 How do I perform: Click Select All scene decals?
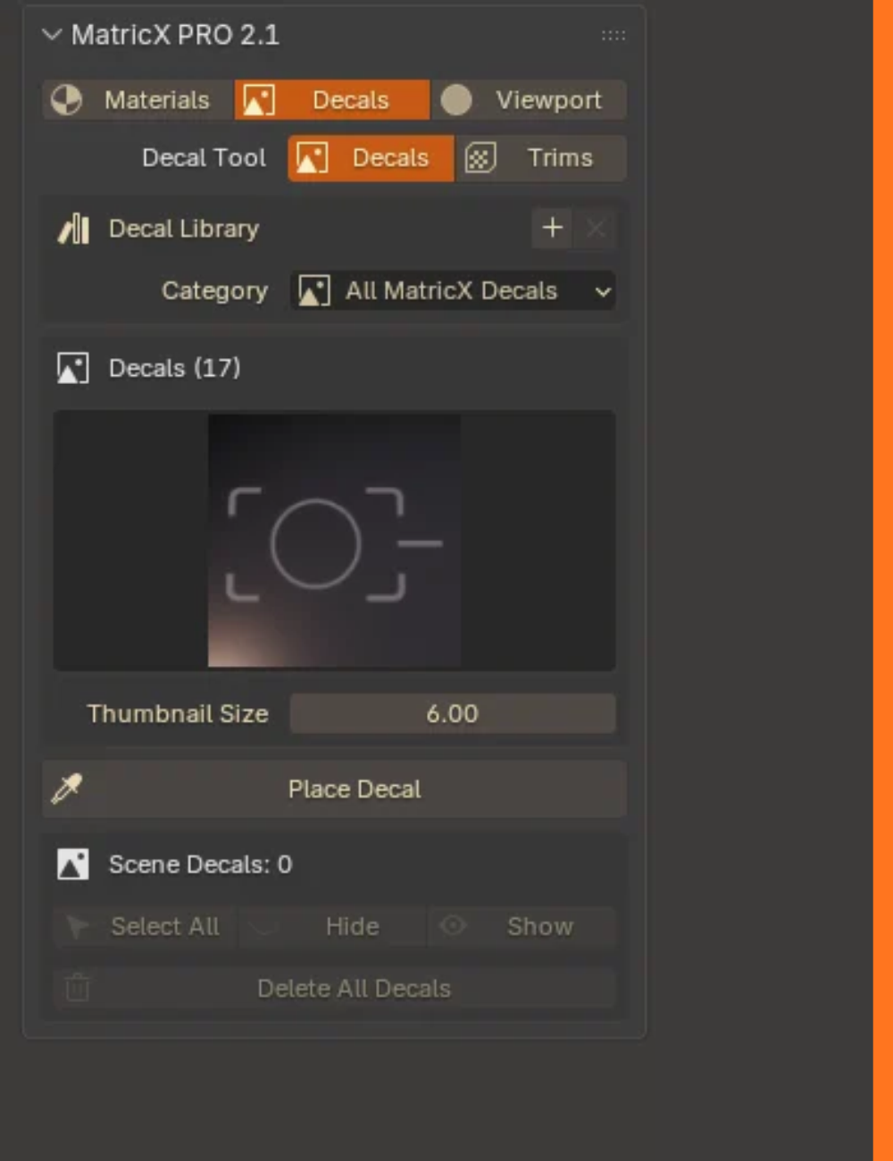point(145,926)
